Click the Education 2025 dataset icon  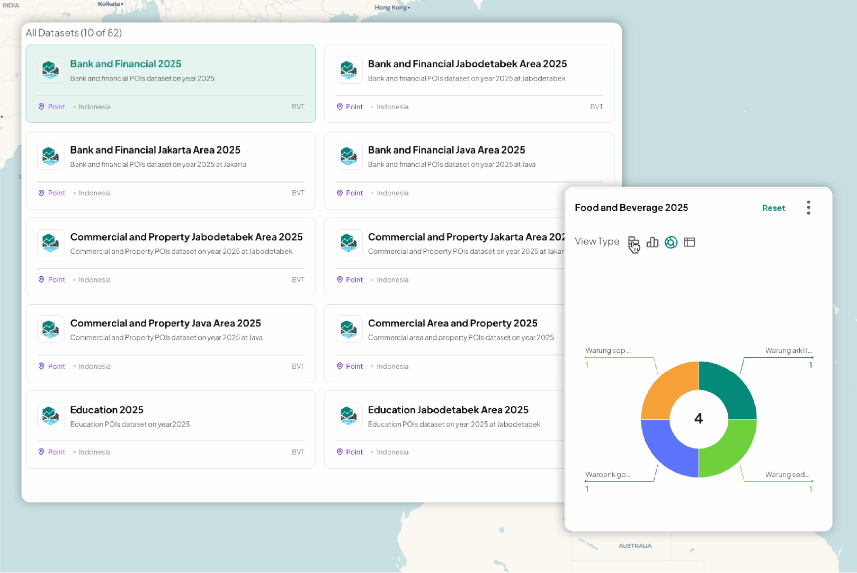tap(51, 416)
